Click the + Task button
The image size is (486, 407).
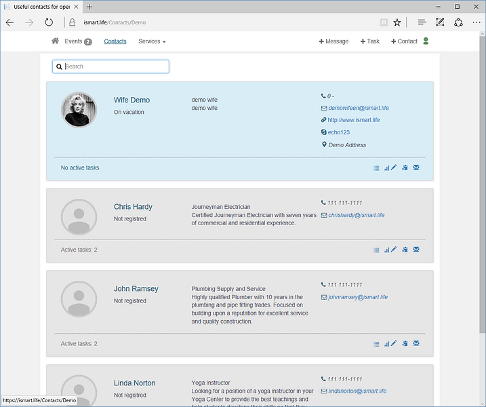coord(370,41)
